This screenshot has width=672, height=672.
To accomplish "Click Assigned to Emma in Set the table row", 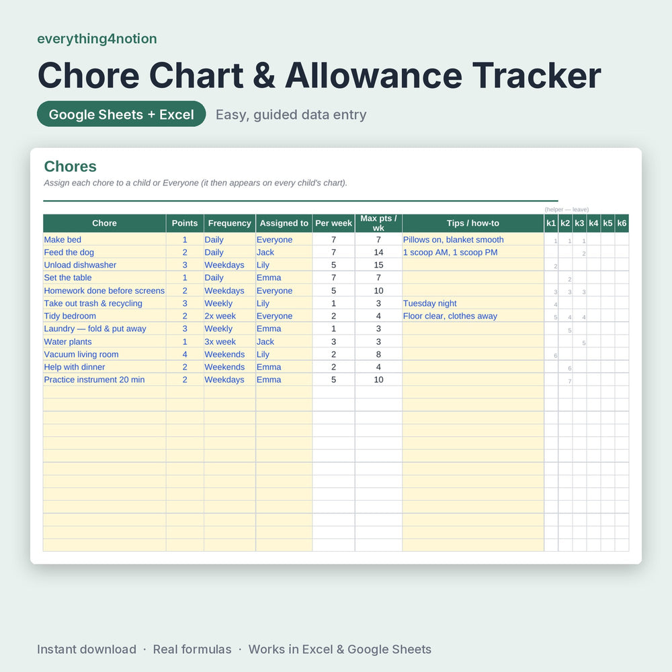I will (x=284, y=278).
